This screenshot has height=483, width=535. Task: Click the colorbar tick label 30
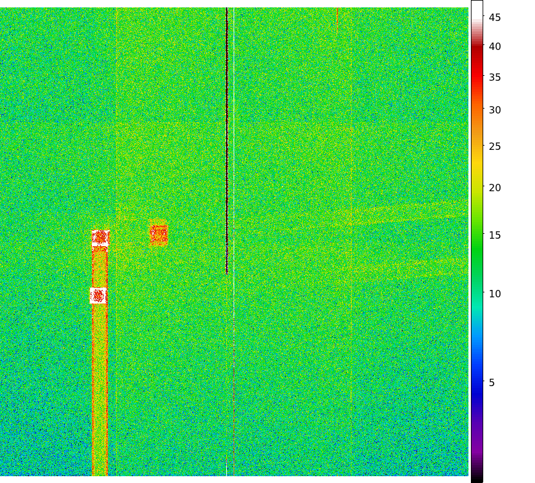click(x=495, y=110)
